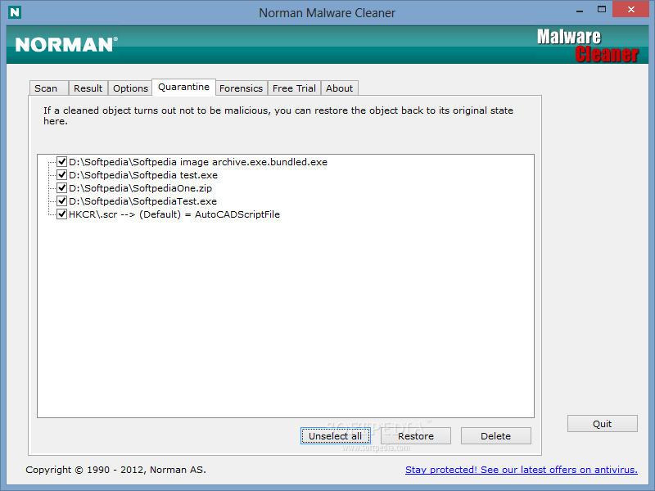
Task: Select the D:\Softpedia\SoftpediaOne.zip entry text
Action: [140, 188]
